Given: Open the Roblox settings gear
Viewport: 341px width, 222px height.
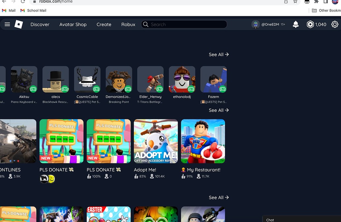Looking at the screenshot, I should click(x=335, y=24).
